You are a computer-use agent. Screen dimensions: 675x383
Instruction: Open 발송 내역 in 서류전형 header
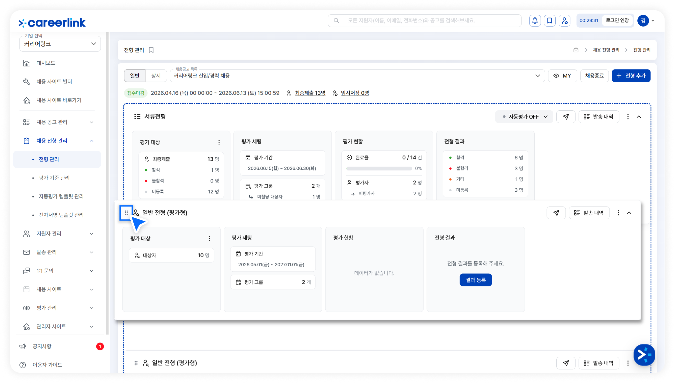(599, 117)
